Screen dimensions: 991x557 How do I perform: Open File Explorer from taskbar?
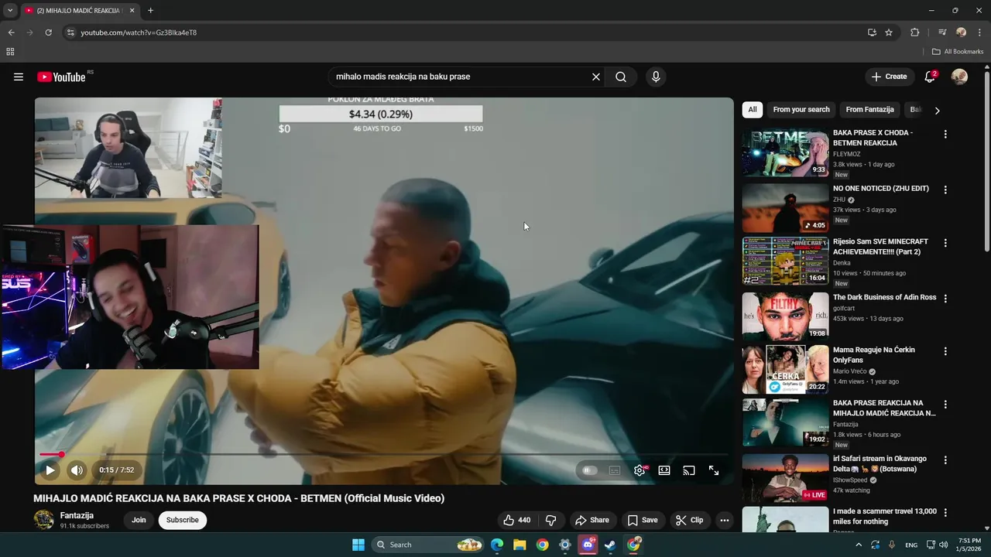pyautogui.click(x=520, y=545)
